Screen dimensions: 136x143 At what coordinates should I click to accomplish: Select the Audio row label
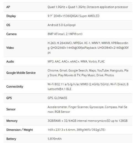pos(10,62)
